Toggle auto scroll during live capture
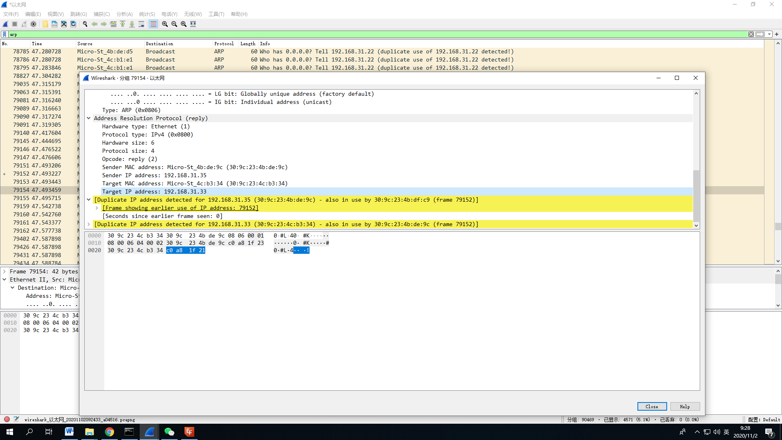 (141, 24)
